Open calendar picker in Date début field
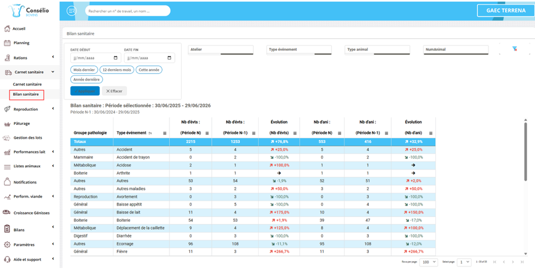Screen dimensions: 535x272 click(116, 58)
